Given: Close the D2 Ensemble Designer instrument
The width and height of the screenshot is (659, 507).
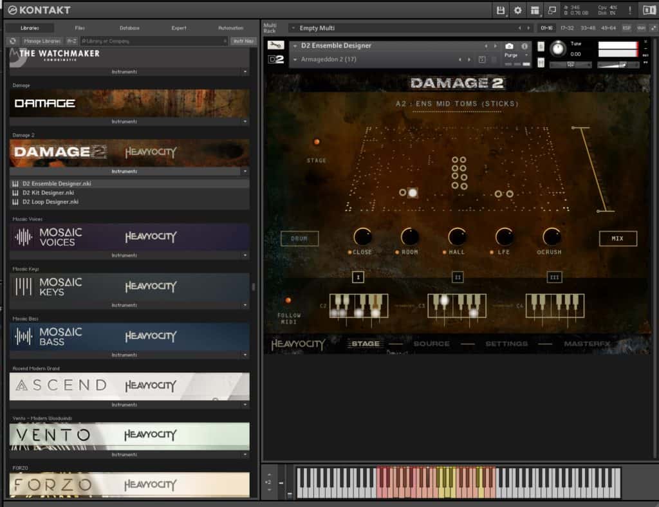Looking at the screenshot, I should pyautogui.click(x=646, y=42).
